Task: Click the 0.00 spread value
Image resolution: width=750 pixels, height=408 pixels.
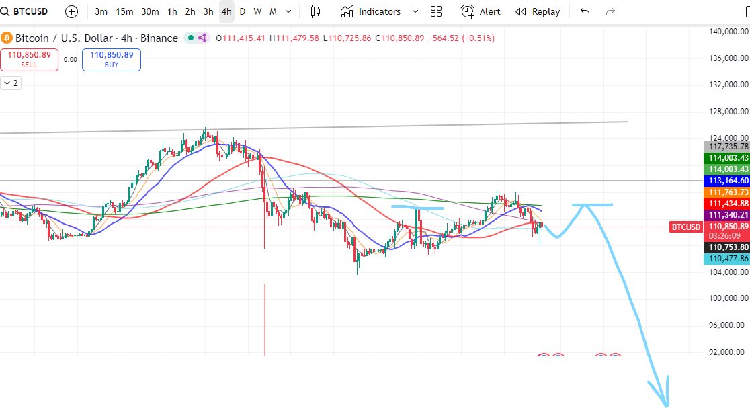Action: pyautogui.click(x=71, y=60)
